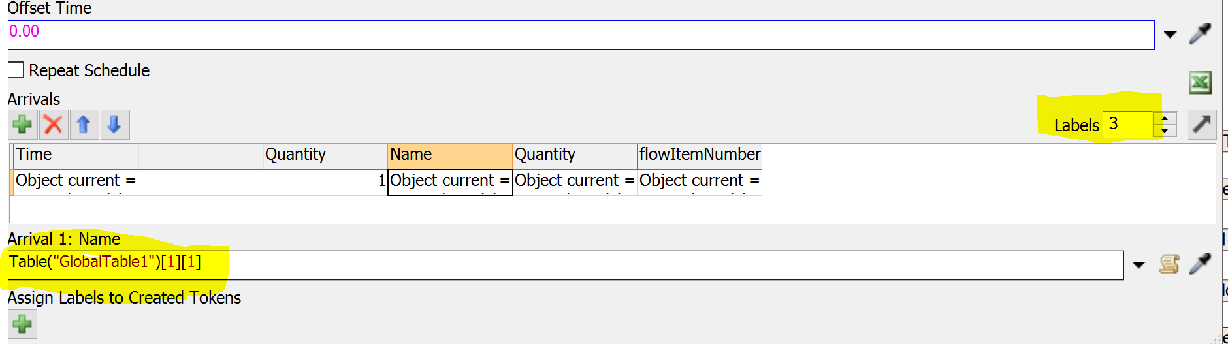The height and width of the screenshot is (344, 1228).
Task: Move arrival row up with blue arrow
Action: coord(84,125)
